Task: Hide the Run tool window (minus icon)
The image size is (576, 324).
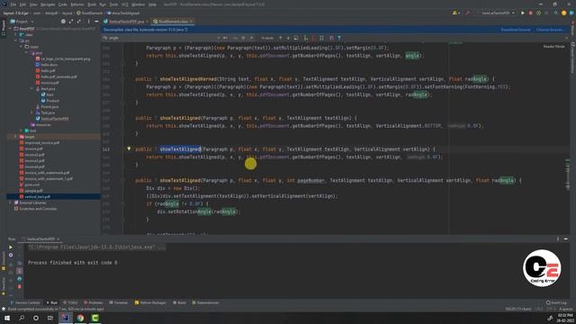Action: pos(566,239)
